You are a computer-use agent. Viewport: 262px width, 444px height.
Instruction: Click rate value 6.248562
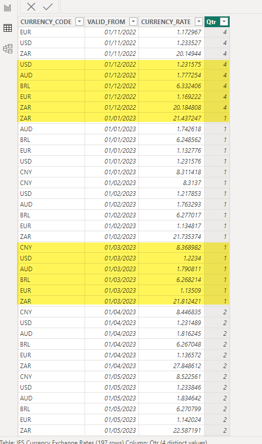click(189, 140)
